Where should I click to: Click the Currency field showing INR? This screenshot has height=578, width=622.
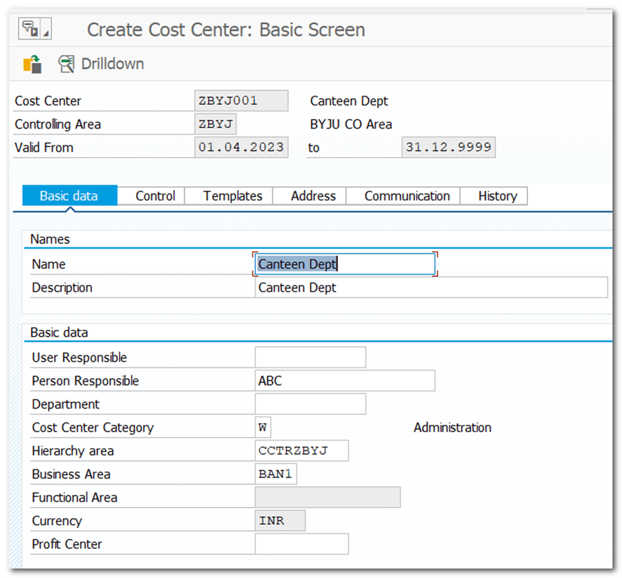coord(280,521)
